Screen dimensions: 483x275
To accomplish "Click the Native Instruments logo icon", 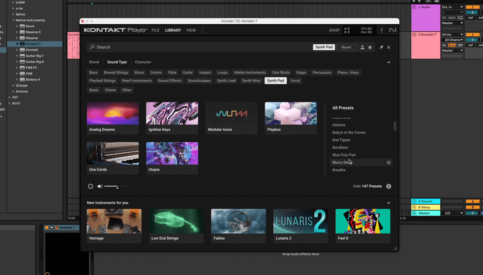I will pos(392,30).
